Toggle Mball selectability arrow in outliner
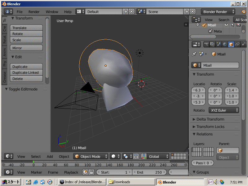 232,25
